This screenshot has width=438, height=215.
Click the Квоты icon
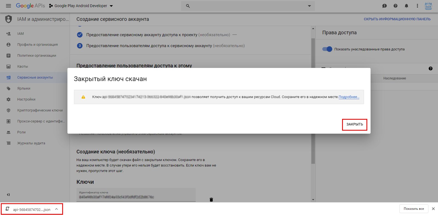pos(8,67)
